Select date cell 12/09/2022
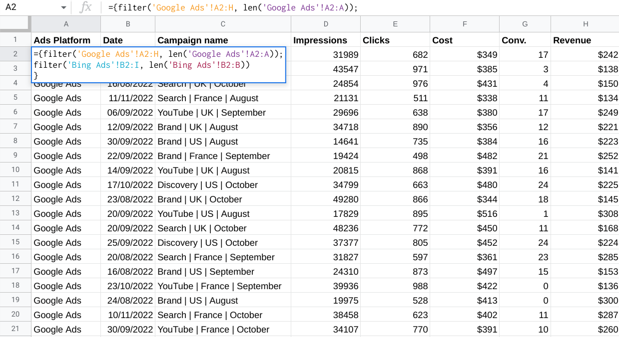619x337 pixels. point(128,127)
